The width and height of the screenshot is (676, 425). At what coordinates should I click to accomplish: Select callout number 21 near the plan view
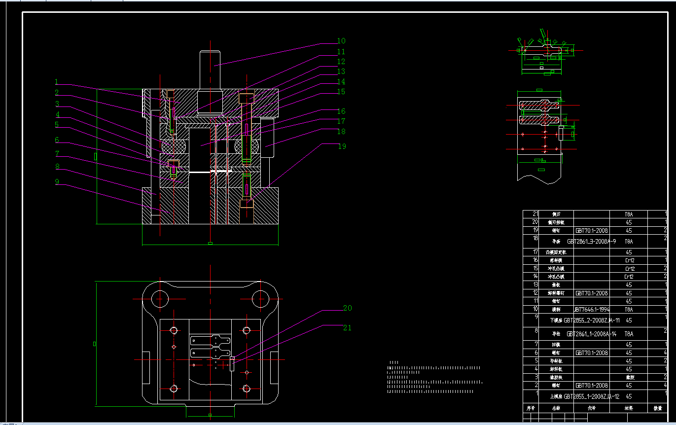point(347,328)
